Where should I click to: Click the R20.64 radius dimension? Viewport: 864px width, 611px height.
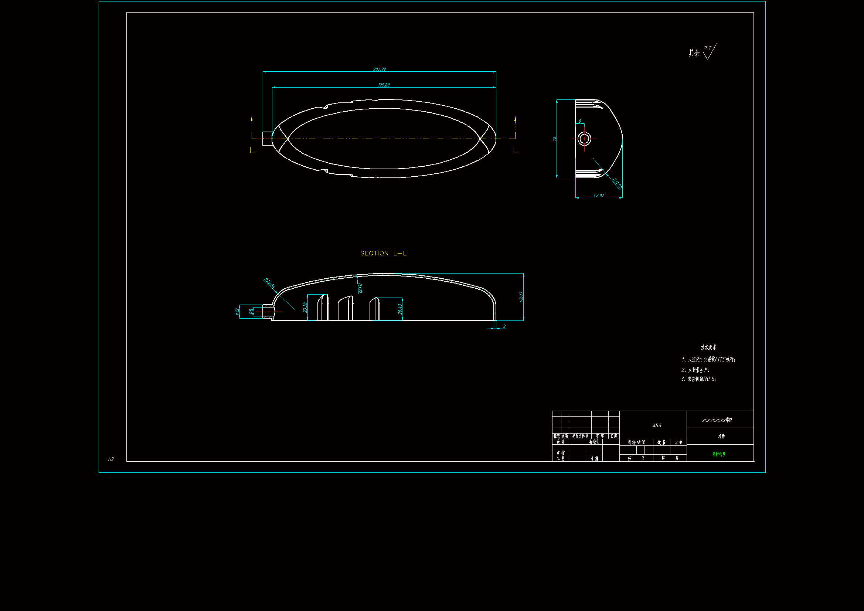coord(269,283)
